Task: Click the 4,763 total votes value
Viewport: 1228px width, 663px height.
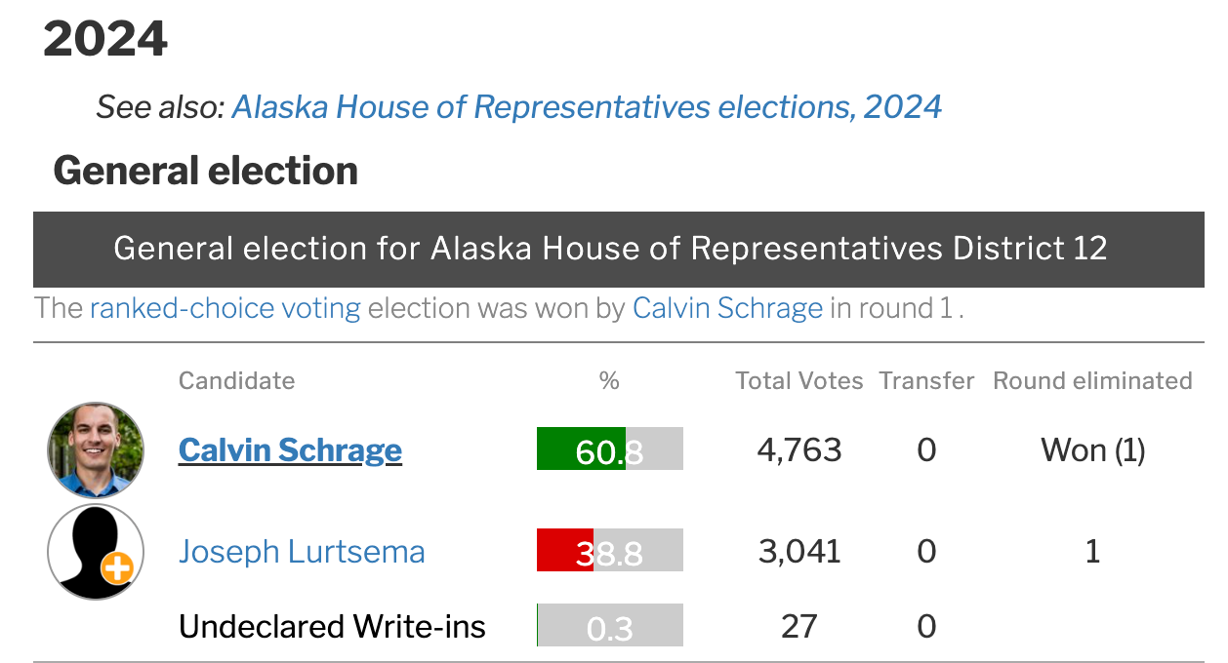Action: pyautogui.click(x=799, y=449)
